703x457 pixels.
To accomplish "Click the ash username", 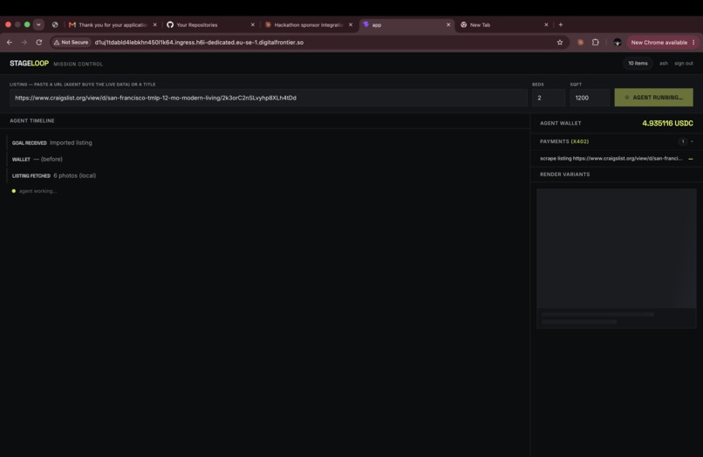I will click(x=664, y=64).
